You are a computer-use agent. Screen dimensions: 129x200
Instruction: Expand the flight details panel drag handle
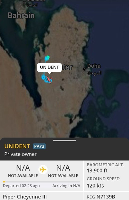[64, 140]
